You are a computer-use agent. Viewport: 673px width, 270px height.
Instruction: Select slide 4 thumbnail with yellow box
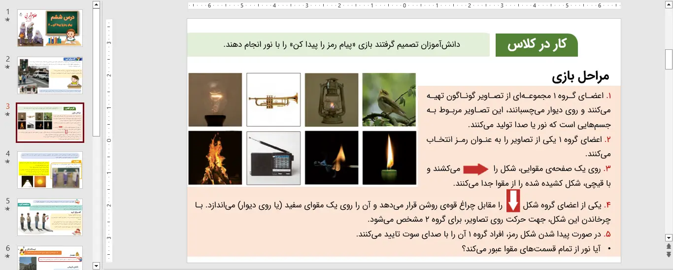point(50,170)
